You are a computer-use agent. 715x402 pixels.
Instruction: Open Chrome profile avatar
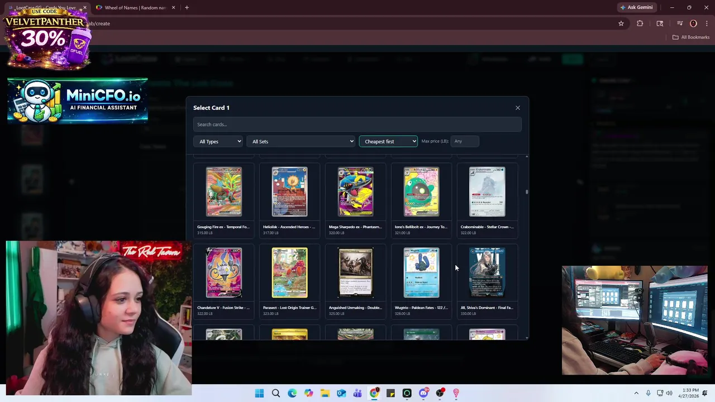(x=693, y=23)
